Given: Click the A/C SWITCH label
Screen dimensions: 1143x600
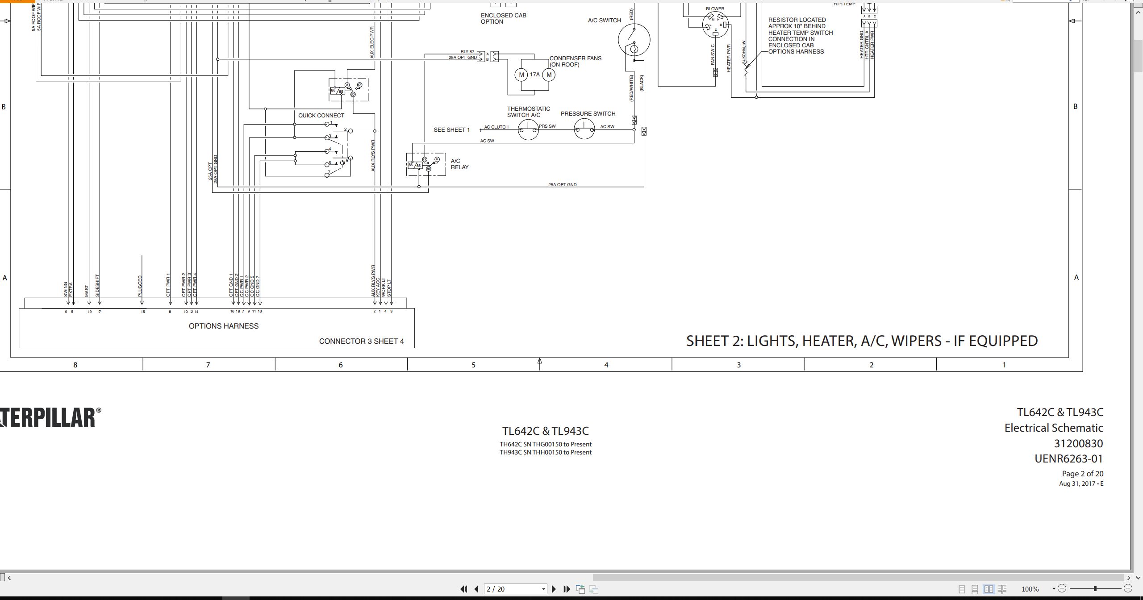Looking at the screenshot, I should coord(604,21).
